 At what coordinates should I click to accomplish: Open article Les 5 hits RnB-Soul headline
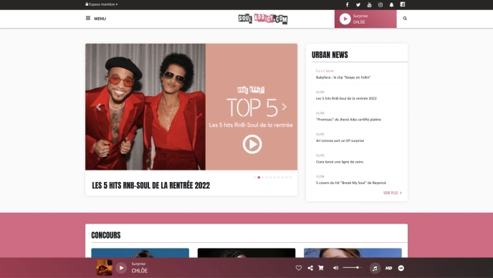[151, 186]
